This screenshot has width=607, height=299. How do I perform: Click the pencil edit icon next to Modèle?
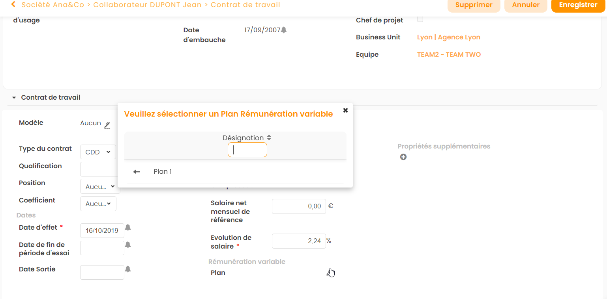click(x=107, y=125)
